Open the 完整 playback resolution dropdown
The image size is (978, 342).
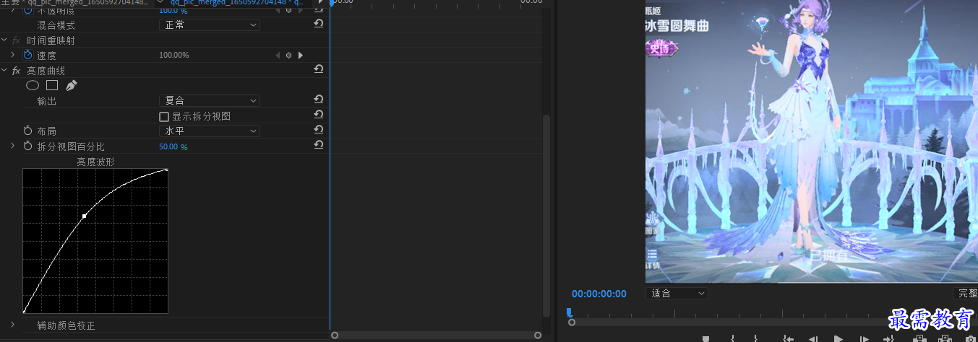pyautogui.click(x=966, y=294)
